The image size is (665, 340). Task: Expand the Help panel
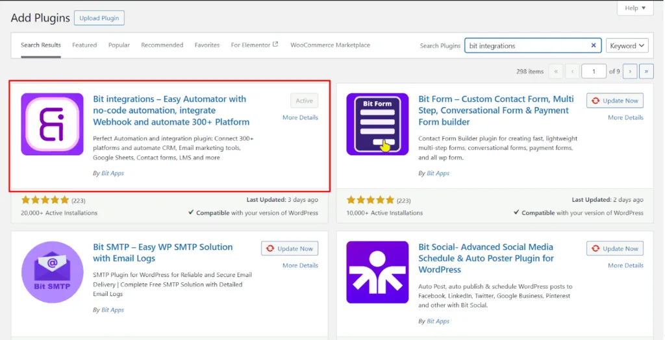635,8
